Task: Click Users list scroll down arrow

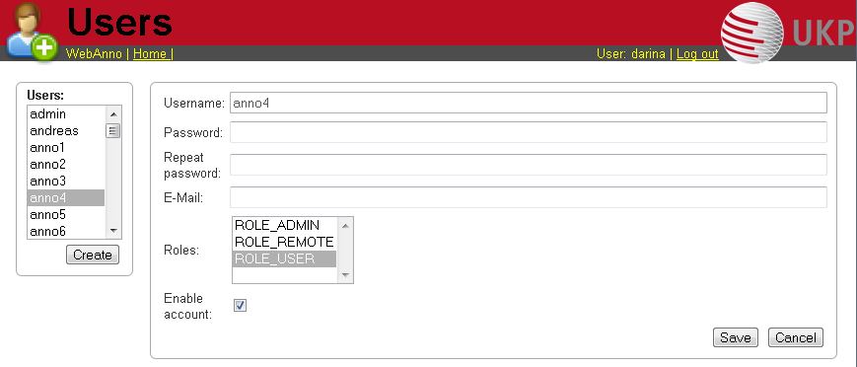Action: pyautogui.click(x=113, y=231)
